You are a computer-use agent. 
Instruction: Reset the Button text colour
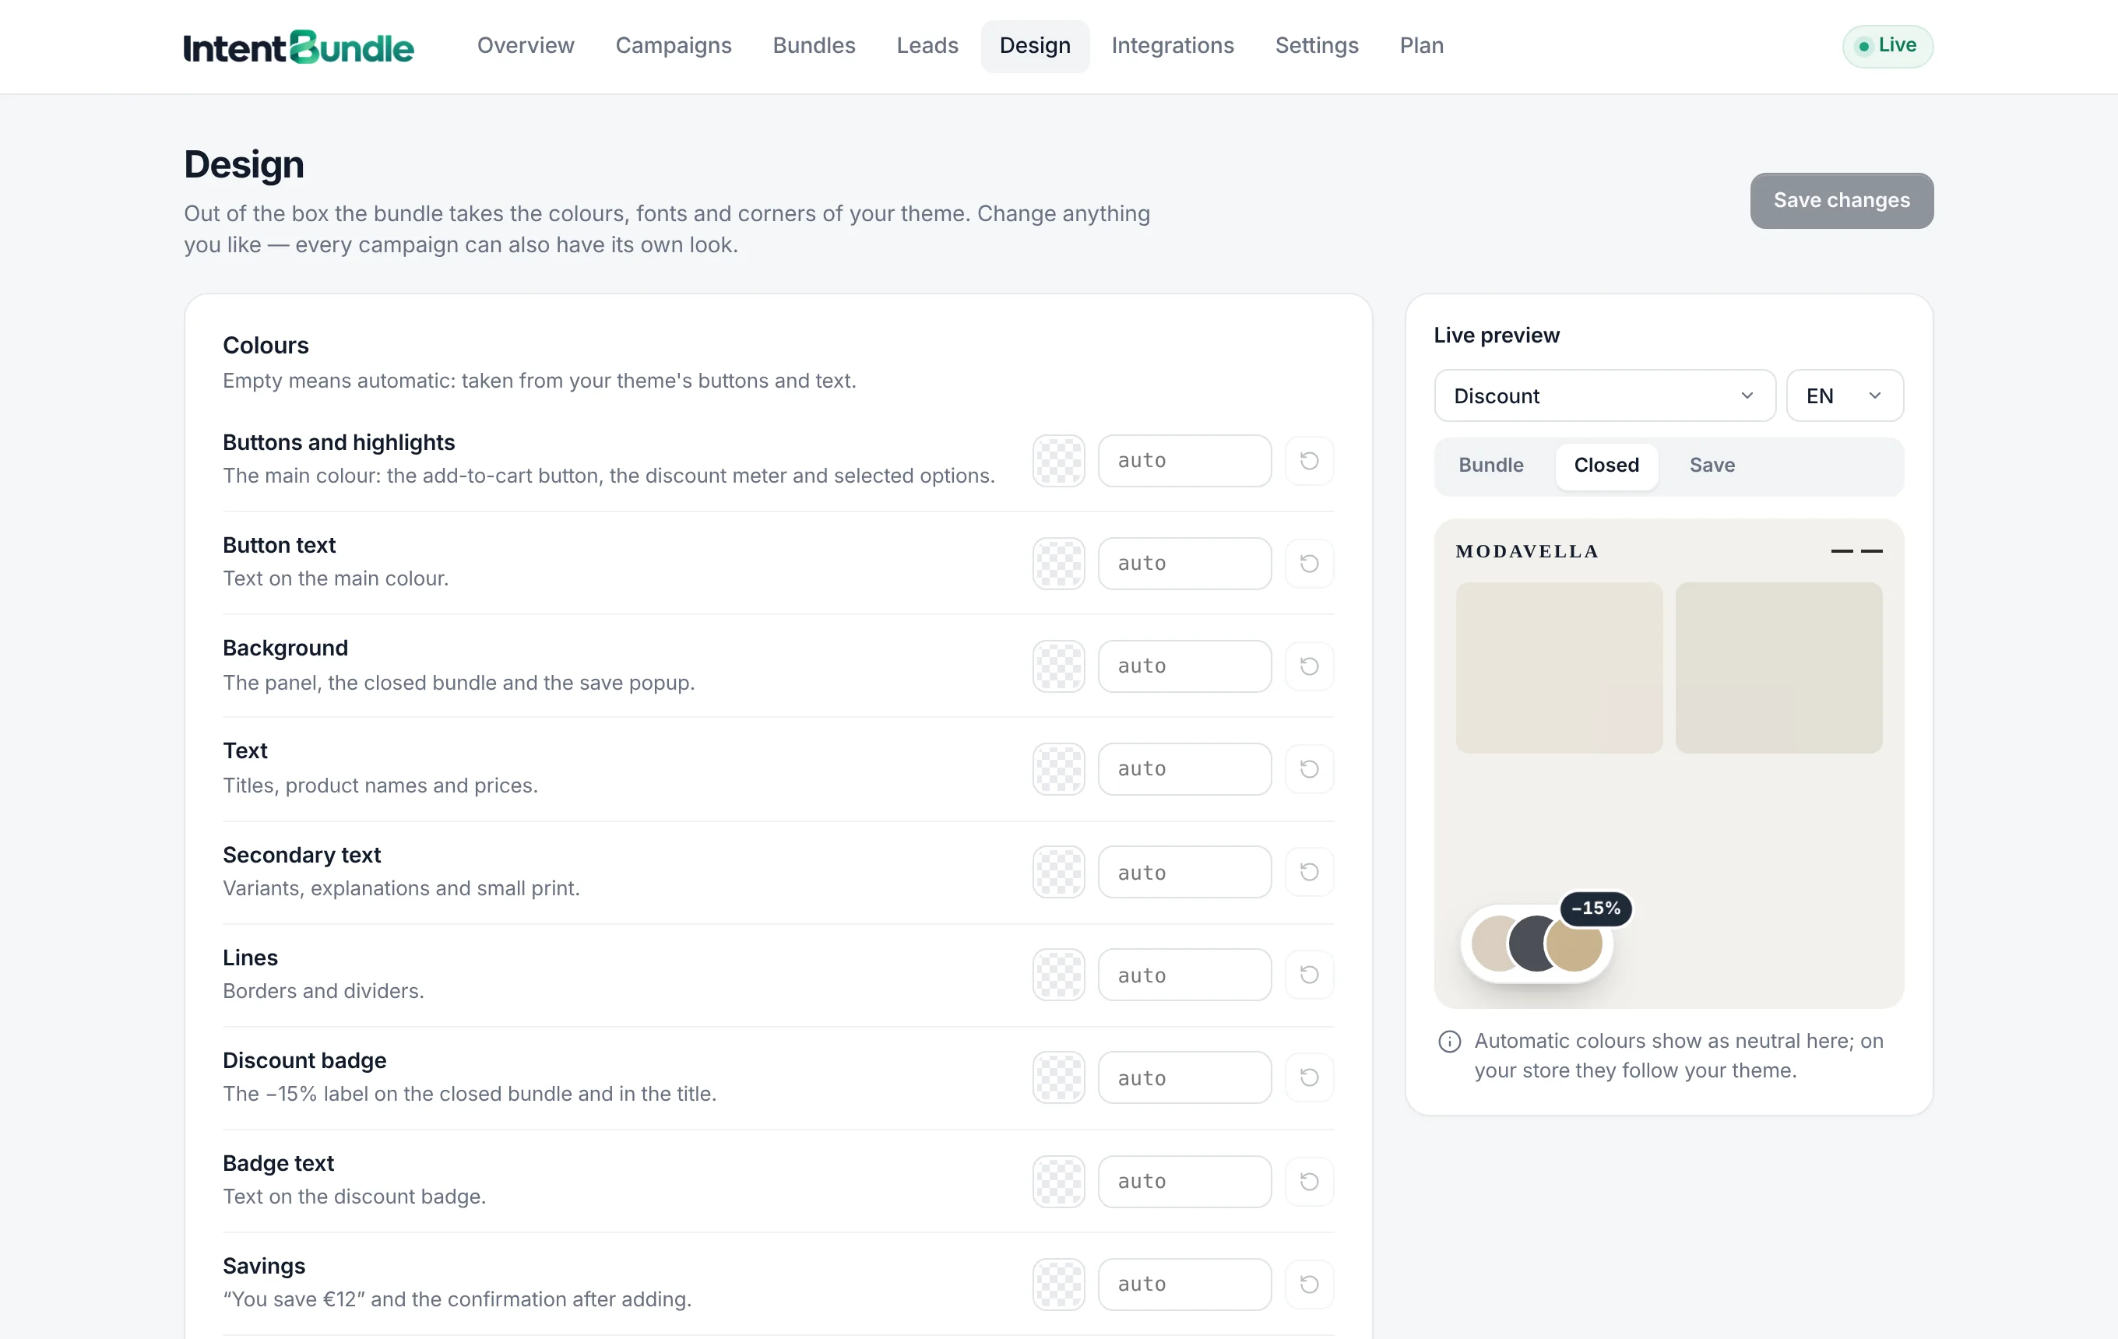pos(1309,564)
